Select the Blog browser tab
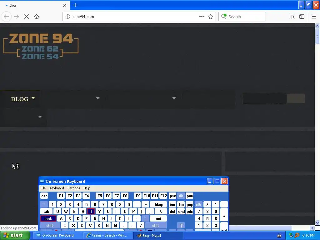This screenshot has height=240, width=320. pos(35,5)
